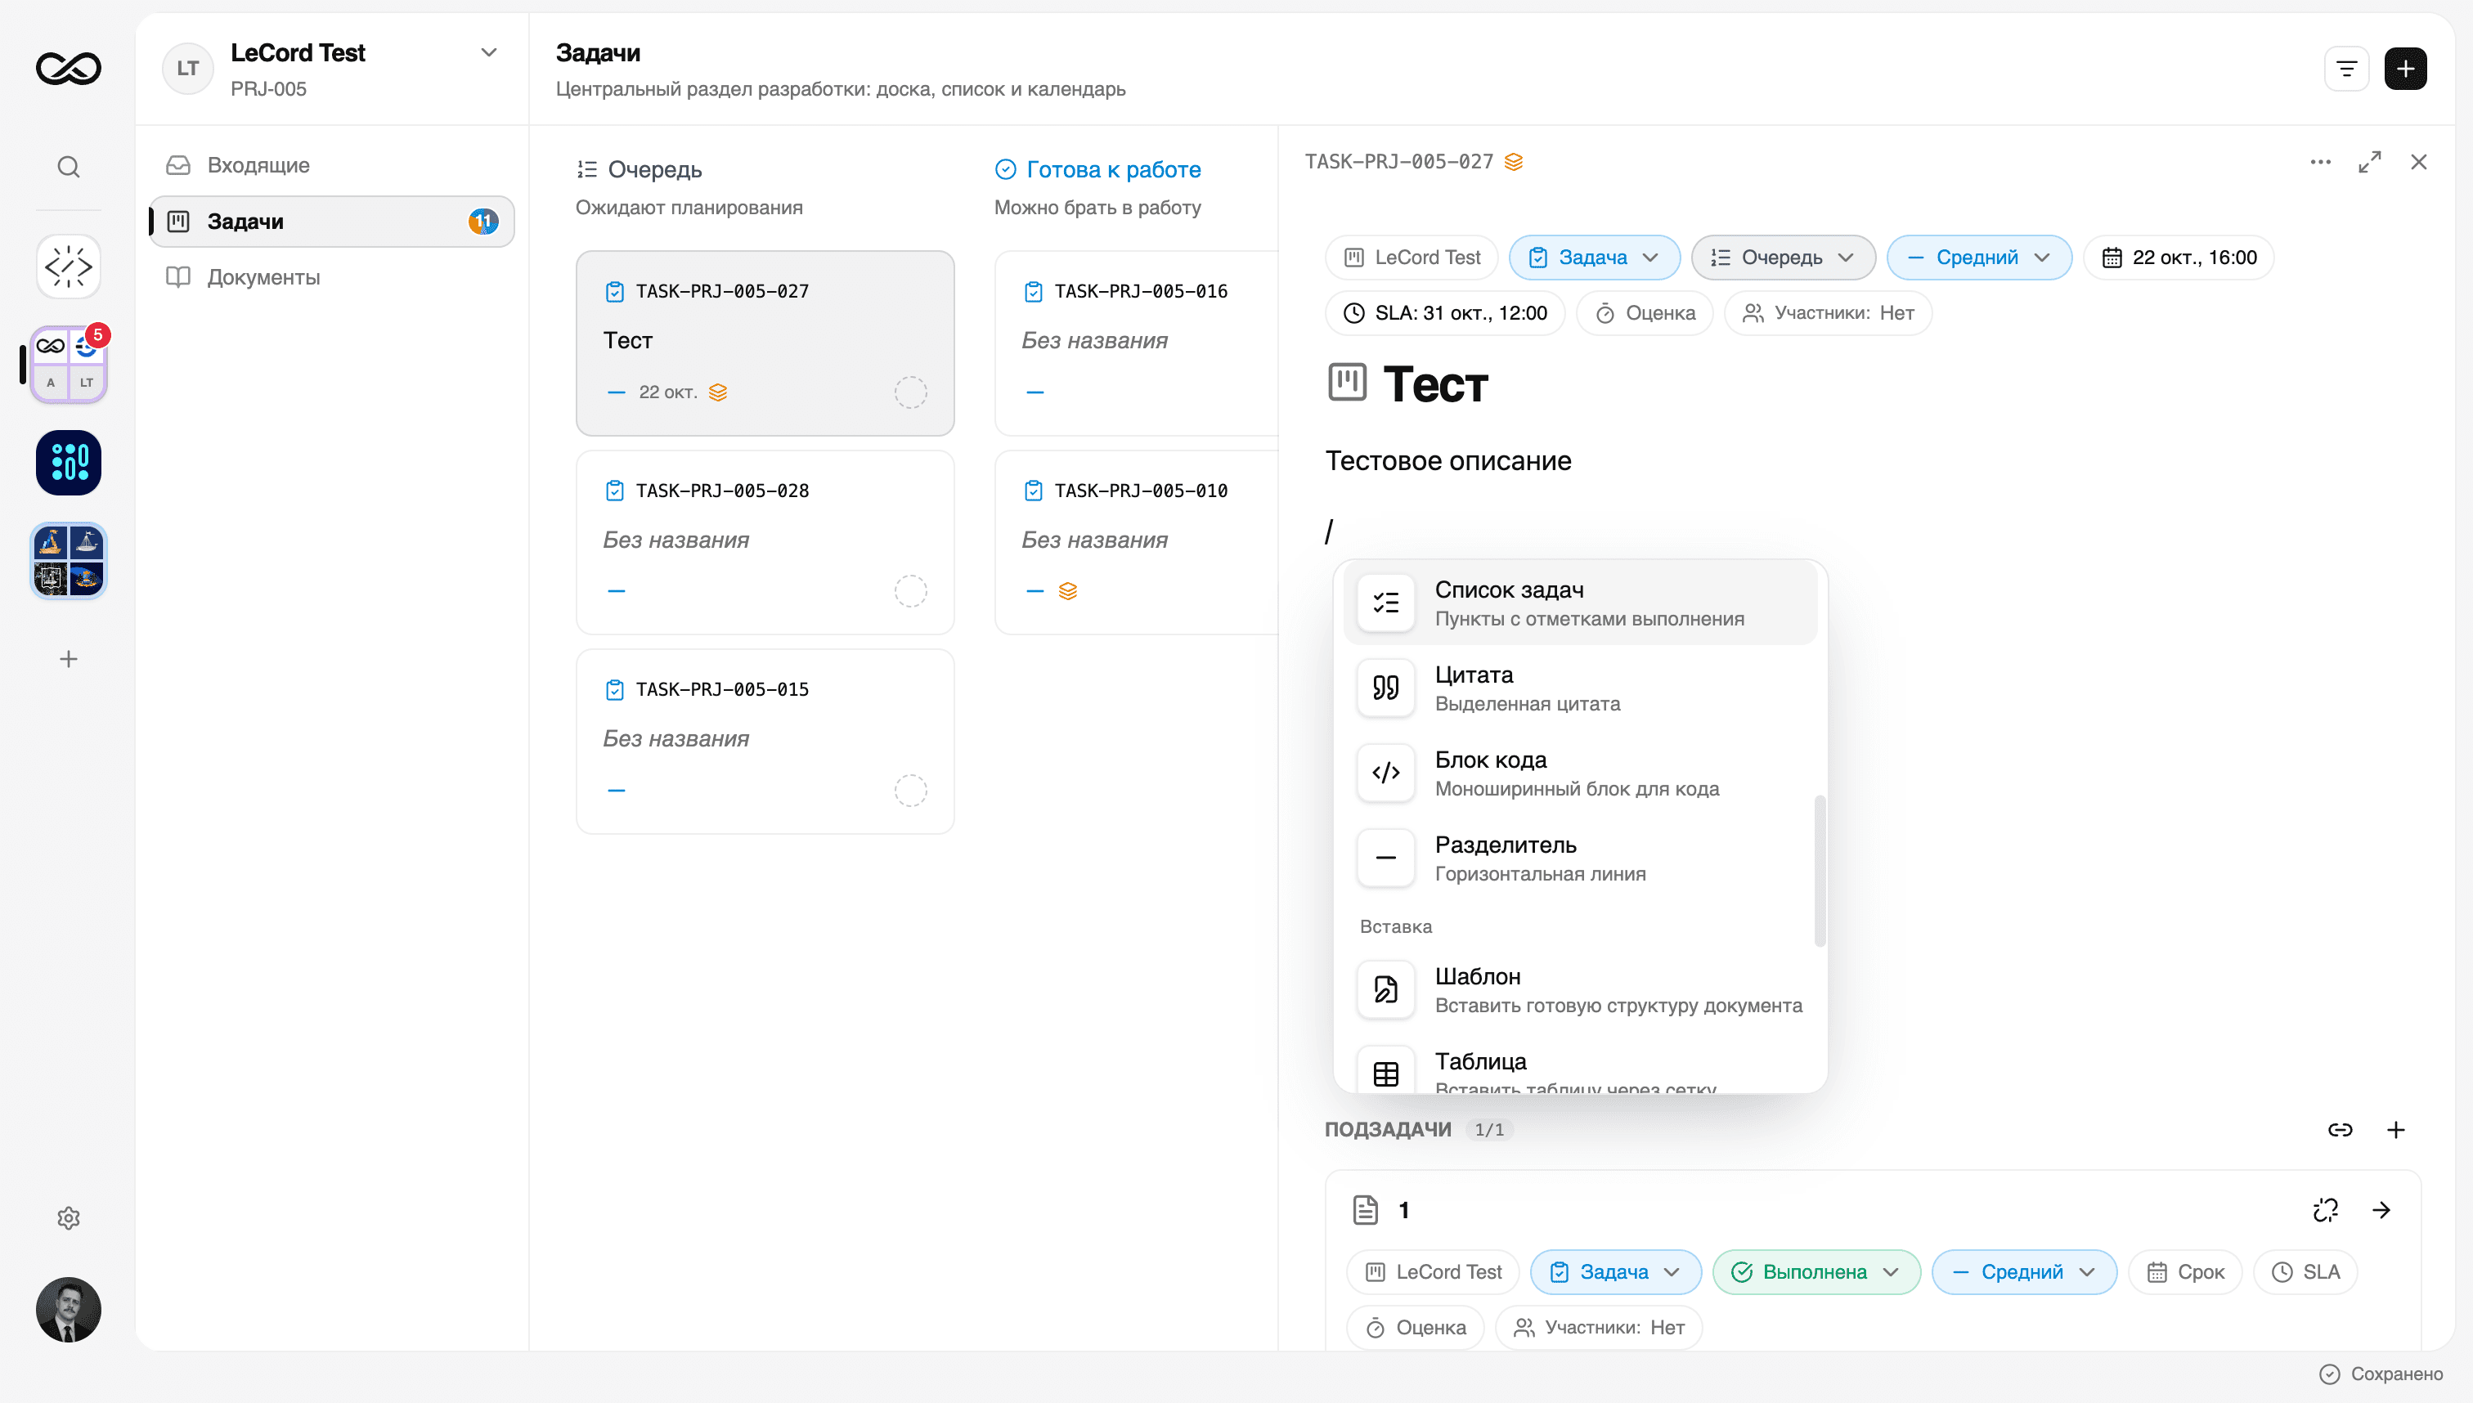Open Документы in sidebar

pos(331,276)
